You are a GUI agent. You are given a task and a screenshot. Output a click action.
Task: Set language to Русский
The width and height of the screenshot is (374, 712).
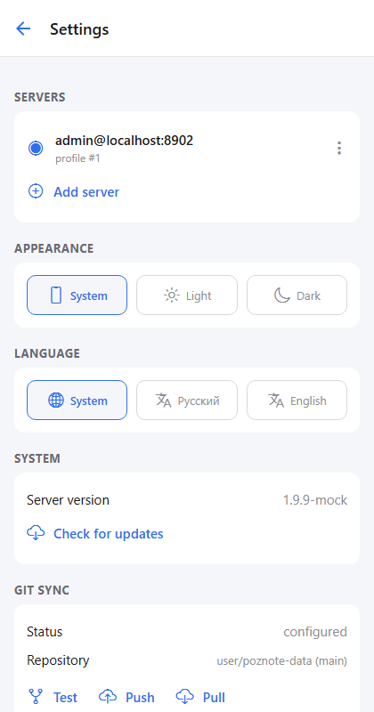coord(187,400)
